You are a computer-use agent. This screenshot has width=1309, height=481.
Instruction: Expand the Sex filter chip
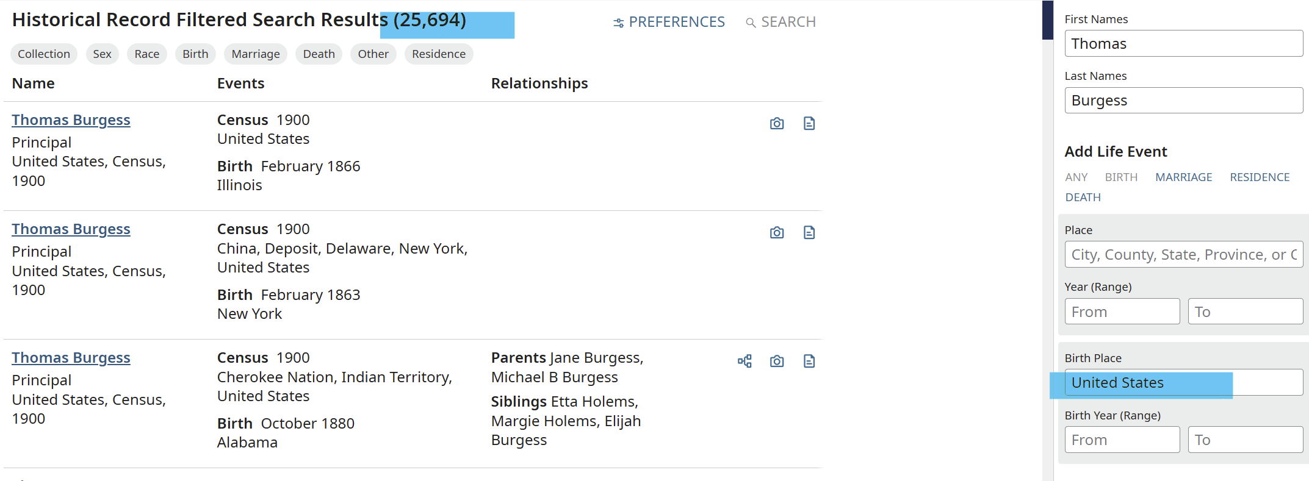pos(102,54)
